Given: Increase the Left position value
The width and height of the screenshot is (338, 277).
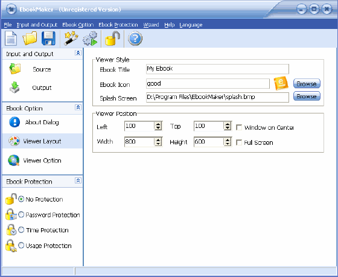Looking at the screenshot, I should coord(158,124).
